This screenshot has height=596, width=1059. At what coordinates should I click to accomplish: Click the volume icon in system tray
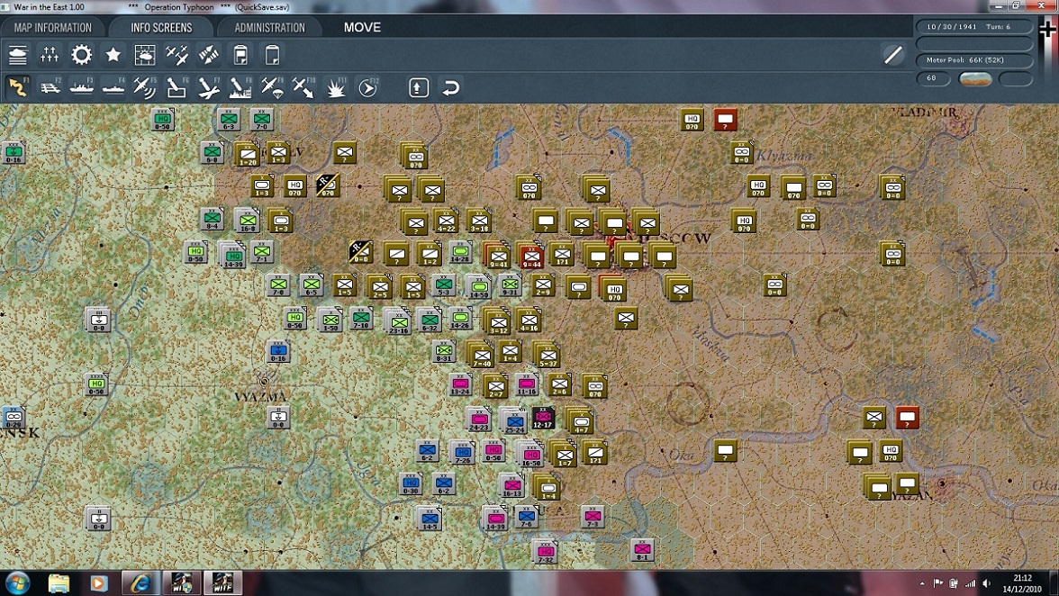[986, 583]
